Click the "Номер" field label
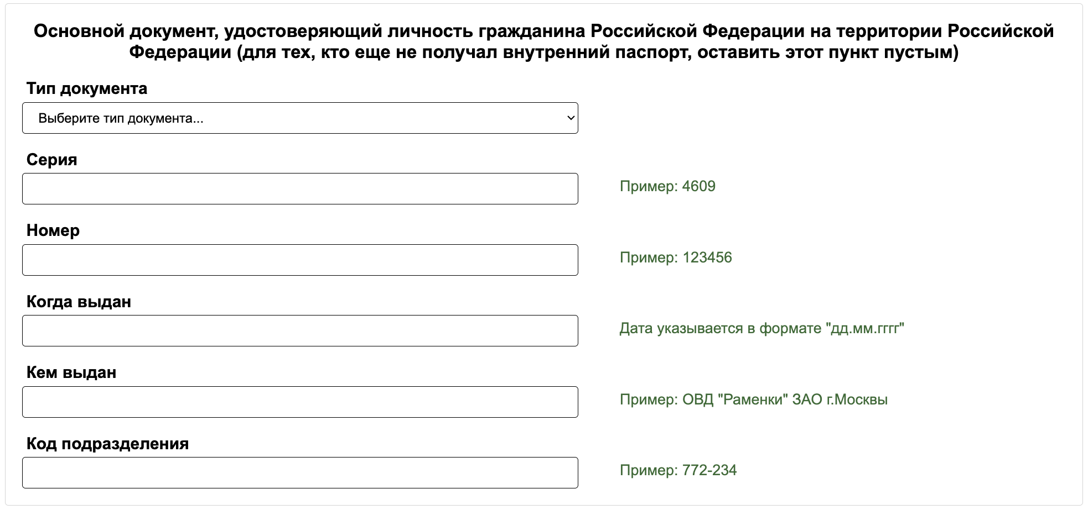 54,230
